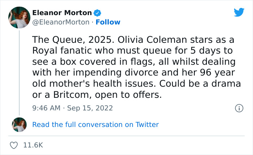The image size is (253, 155).
Task: Click the Eleanor Morton display name
Action: (x=62, y=13)
